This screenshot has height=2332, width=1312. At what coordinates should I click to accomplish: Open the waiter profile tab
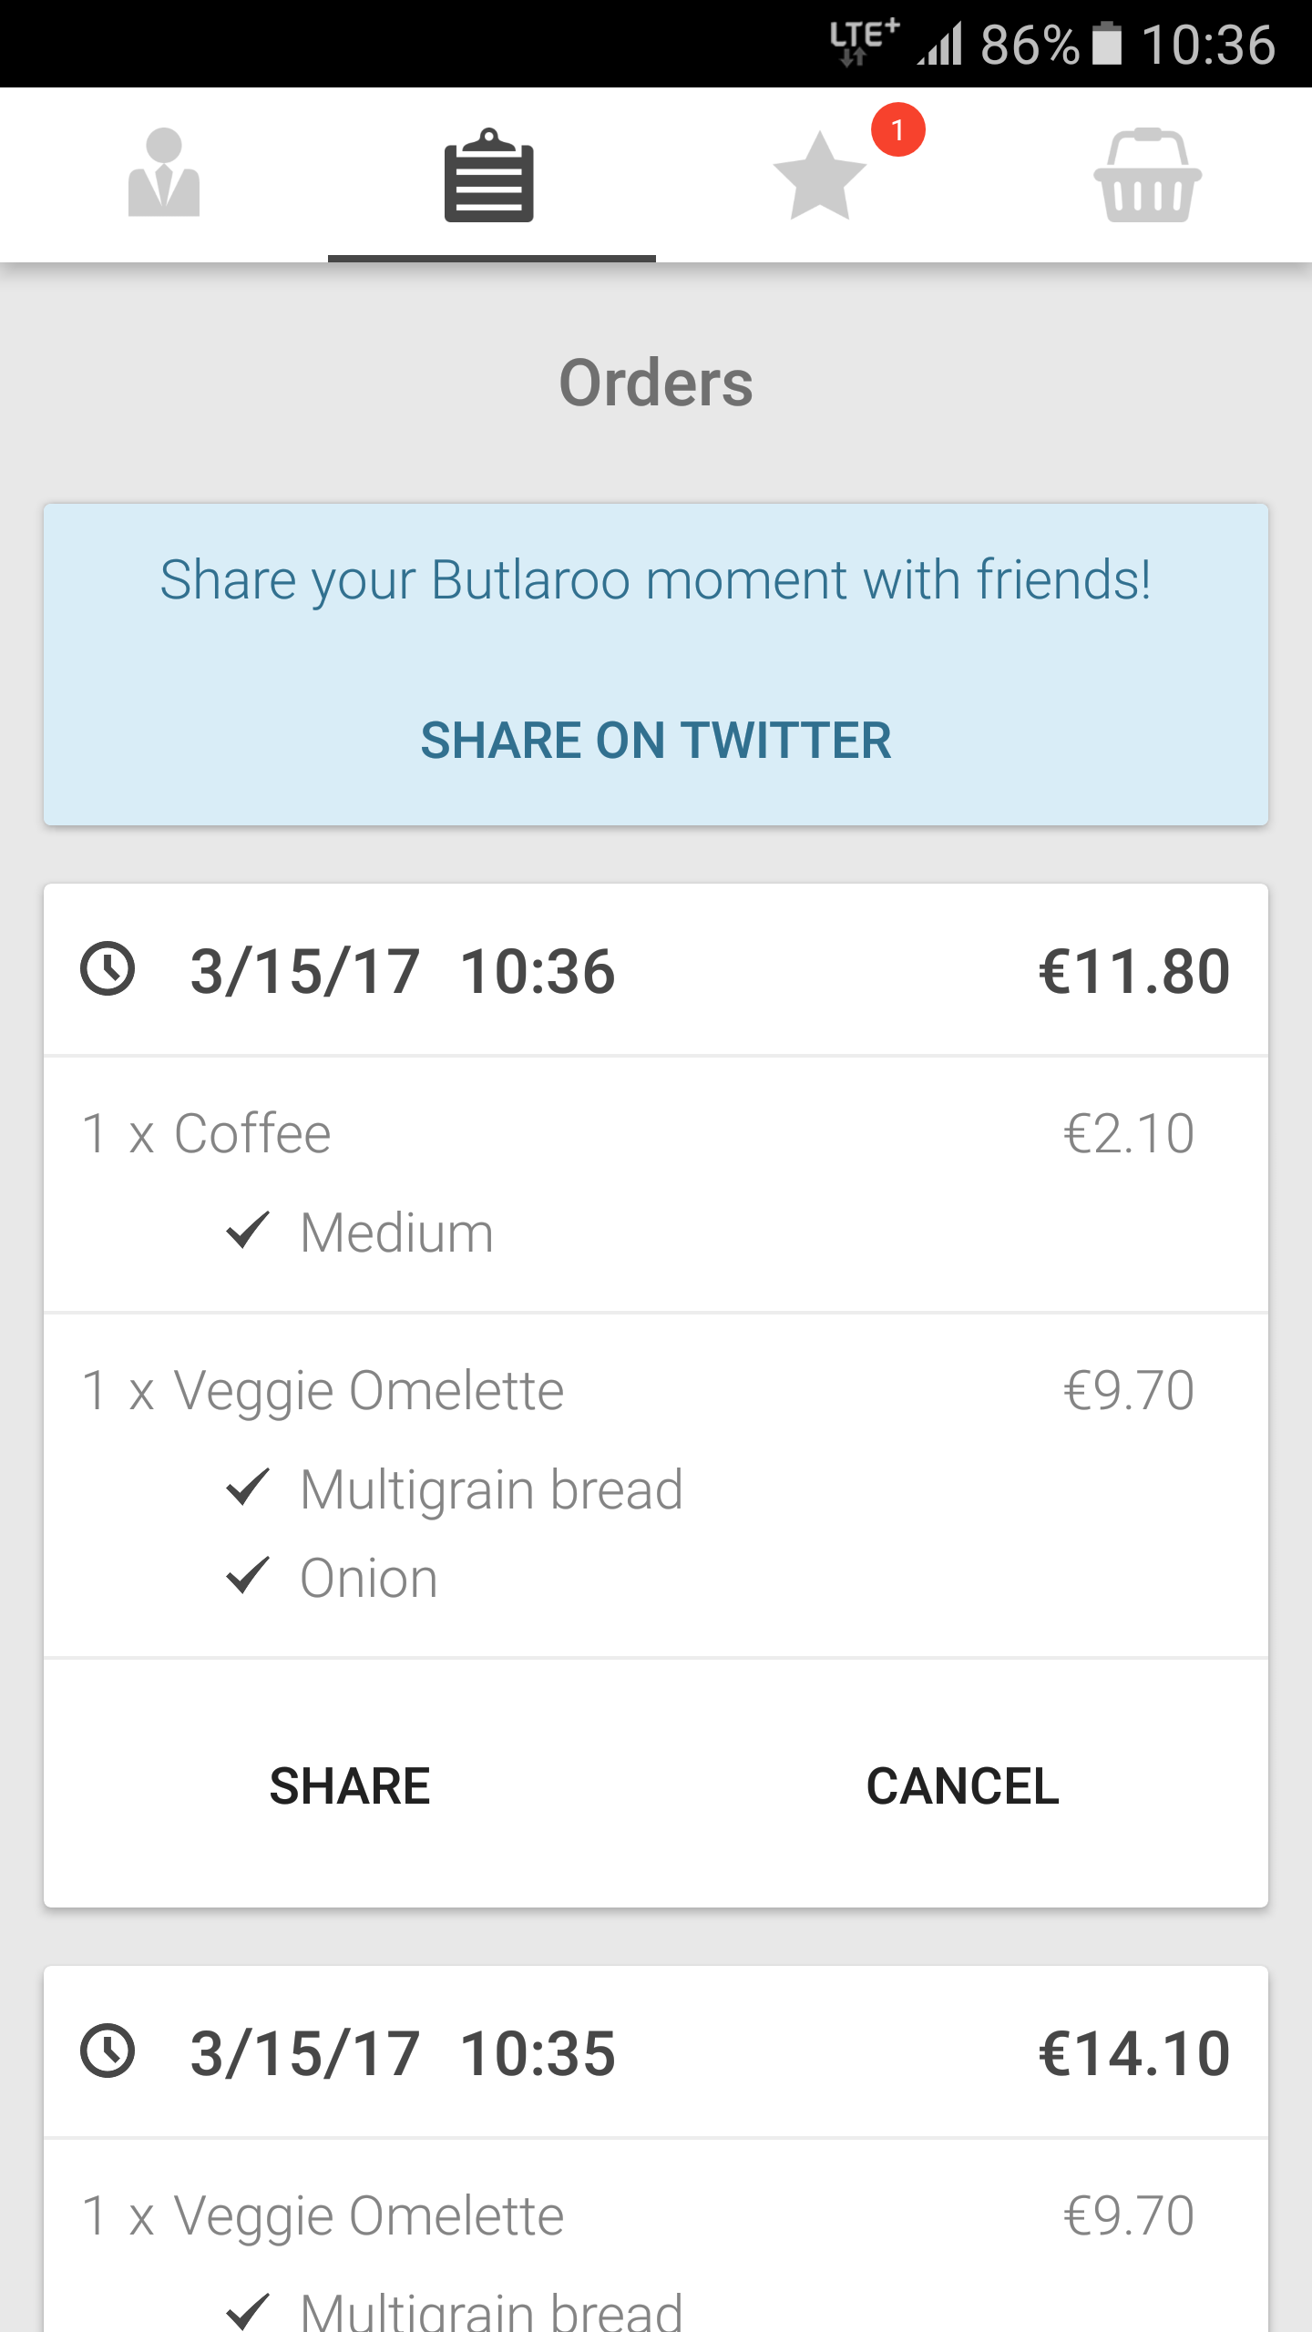click(164, 173)
